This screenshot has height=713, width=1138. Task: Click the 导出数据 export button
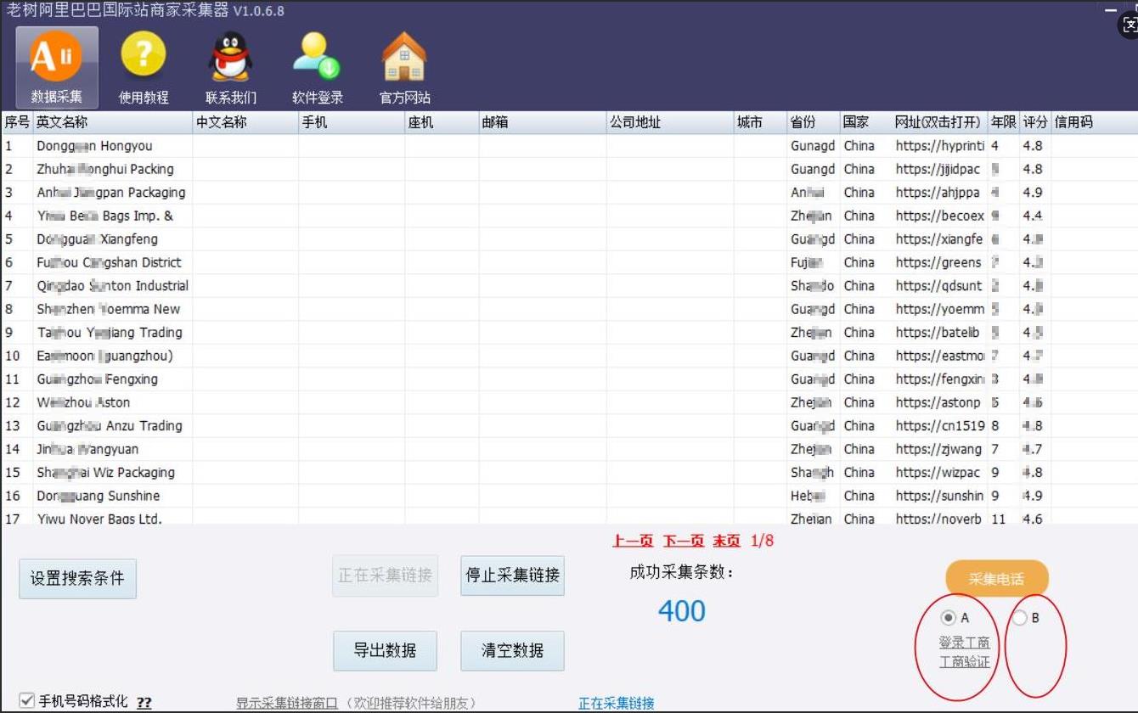click(385, 651)
